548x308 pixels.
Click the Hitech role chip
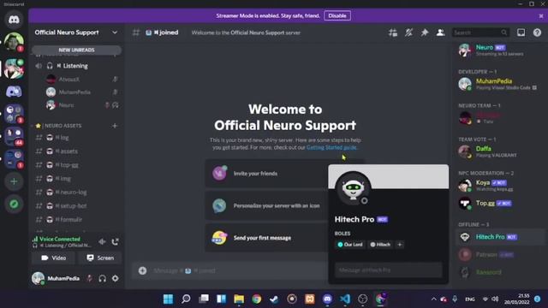tap(380, 245)
